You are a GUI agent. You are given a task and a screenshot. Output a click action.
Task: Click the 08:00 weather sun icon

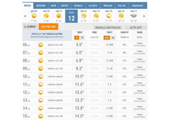coord(41,61)
